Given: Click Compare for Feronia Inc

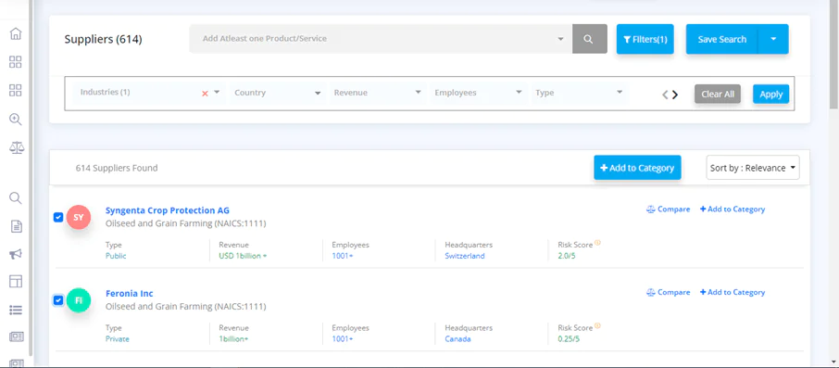Looking at the screenshot, I should click(669, 292).
